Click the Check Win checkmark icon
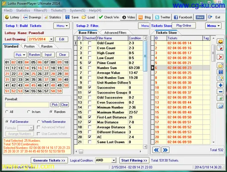The width and height of the screenshot is (227, 172). coord(101,17)
